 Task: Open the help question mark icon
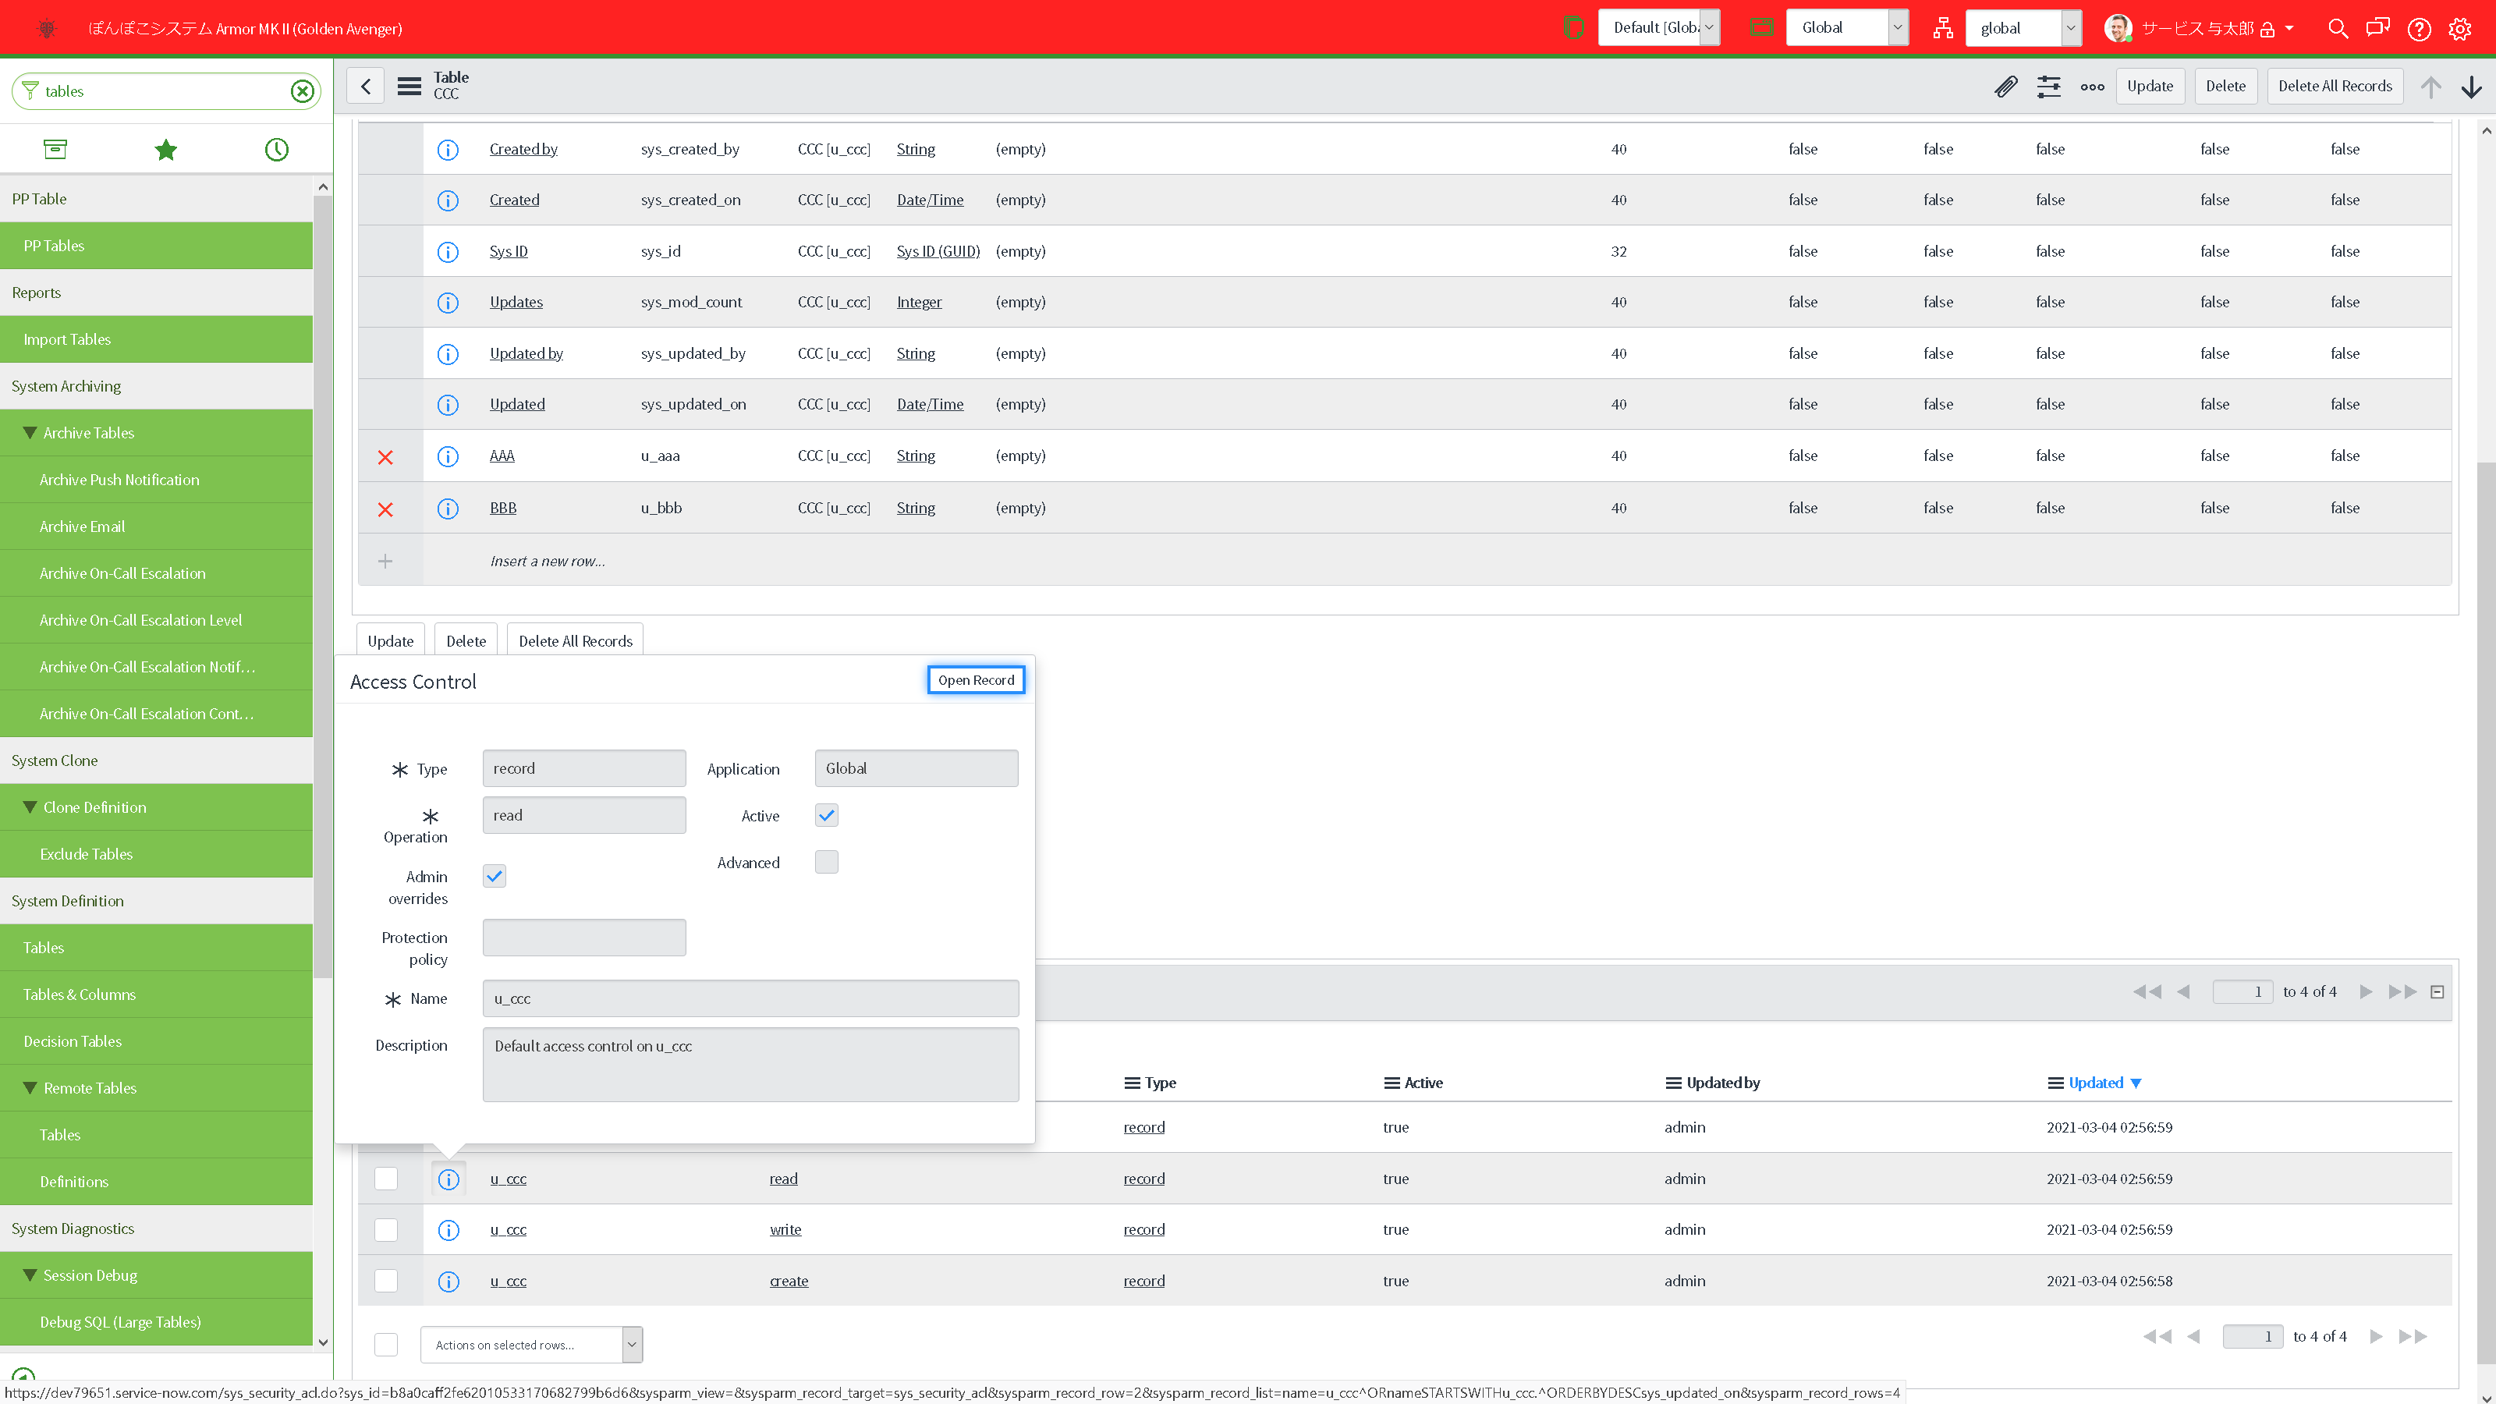[x=2419, y=28]
